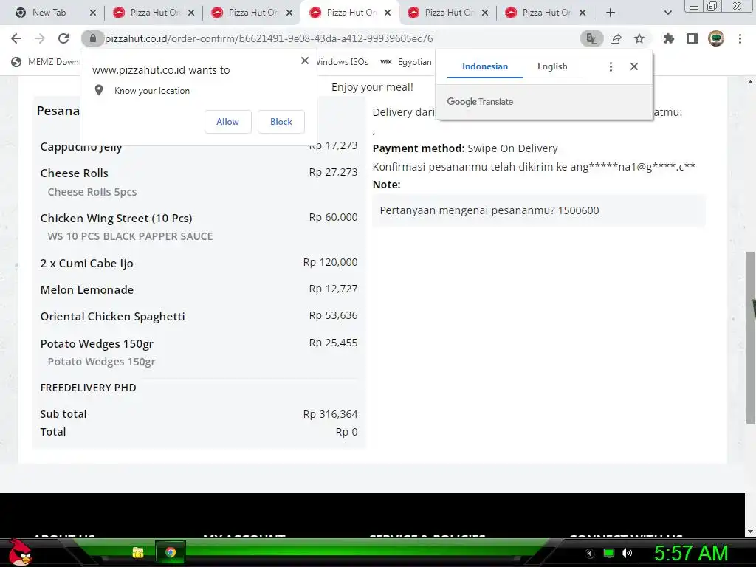Image resolution: width=756 pixels, height=567 pixels.
Task: Open Google Translate icon in address bar
Action: click(x=591, y=38)
